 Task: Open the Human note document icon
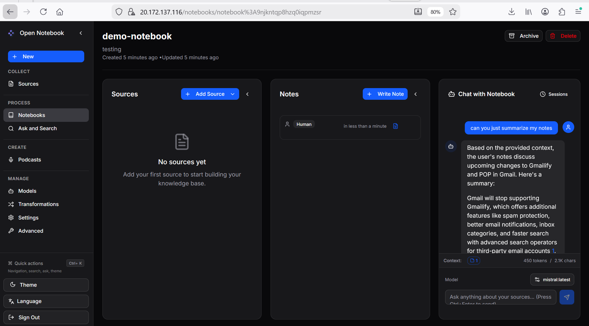(395, 126)
